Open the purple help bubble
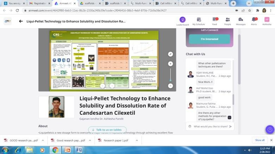The height and width of the screenshot is (154, 275). 270,129
